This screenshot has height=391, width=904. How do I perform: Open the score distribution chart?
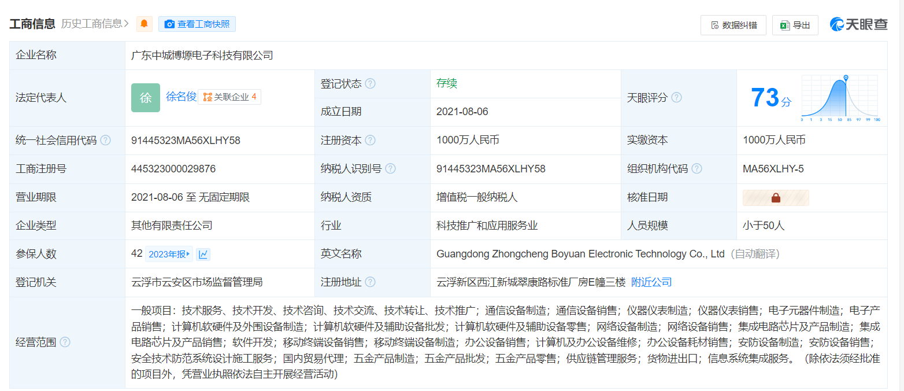840,98
